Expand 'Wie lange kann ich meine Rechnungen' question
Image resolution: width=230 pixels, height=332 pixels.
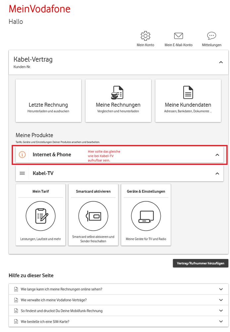[x=221, y=289]
